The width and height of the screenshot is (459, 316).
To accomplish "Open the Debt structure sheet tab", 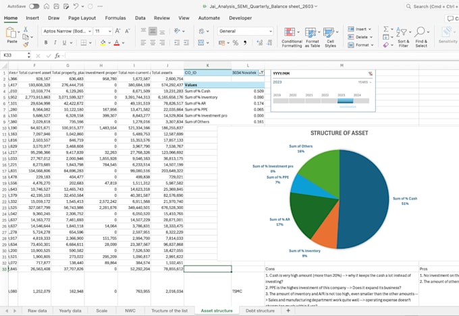I will [260, 311].
